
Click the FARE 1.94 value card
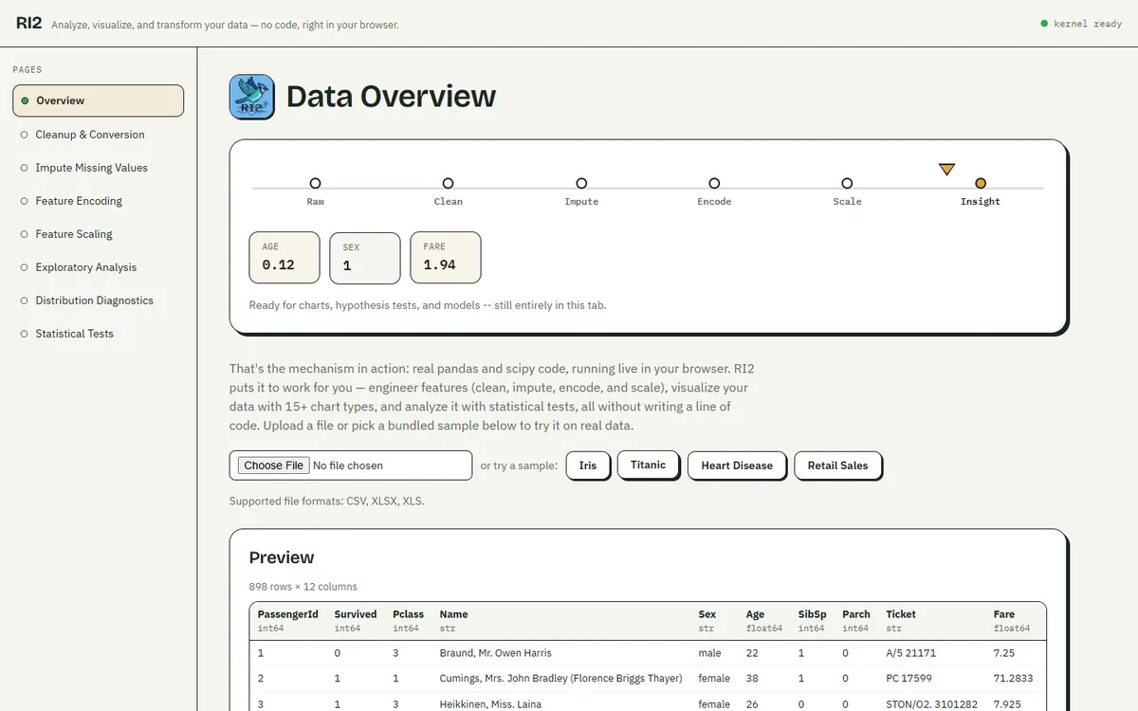[446, 257]
